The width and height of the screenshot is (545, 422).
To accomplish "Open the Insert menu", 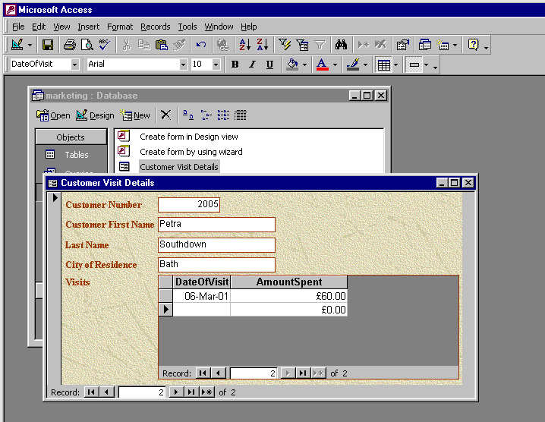I will pyautogui.click(x=88, y=27).
